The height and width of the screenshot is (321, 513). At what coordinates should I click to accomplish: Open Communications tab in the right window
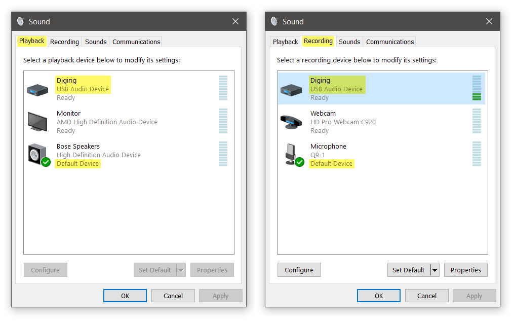[390, 42]
